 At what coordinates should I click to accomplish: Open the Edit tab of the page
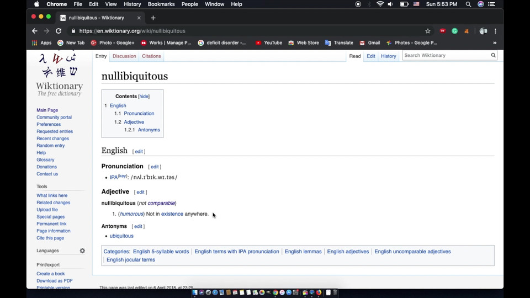pyautogui.click(x=371, y=56)
